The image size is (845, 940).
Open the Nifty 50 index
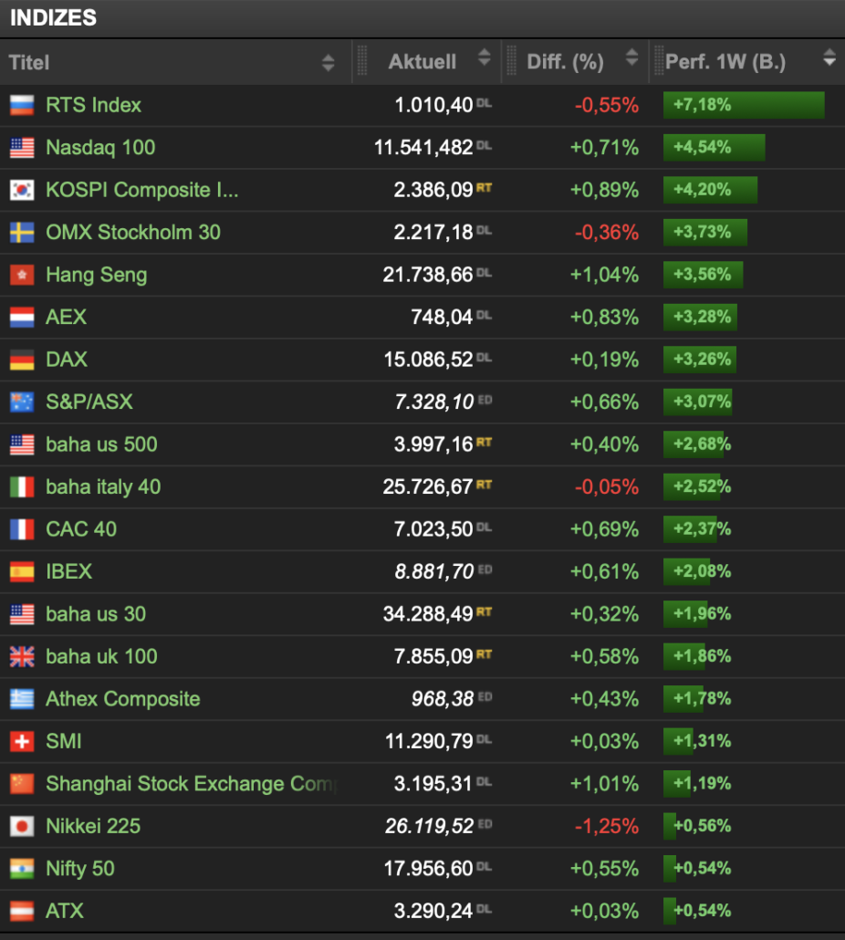tap(80, 869)
